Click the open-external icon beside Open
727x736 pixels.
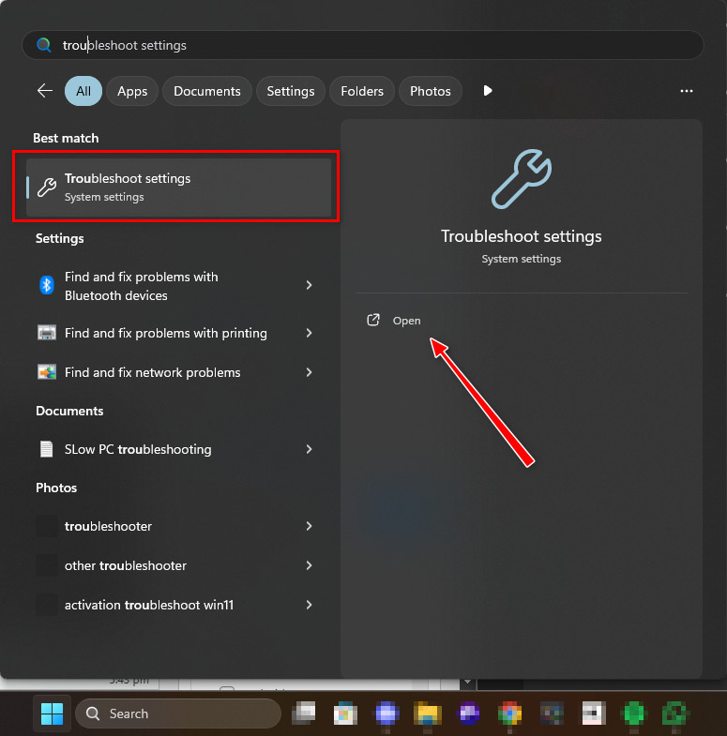point(373,320)
